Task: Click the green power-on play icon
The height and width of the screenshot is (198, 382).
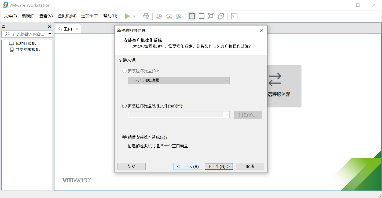Action: (127, 16)
